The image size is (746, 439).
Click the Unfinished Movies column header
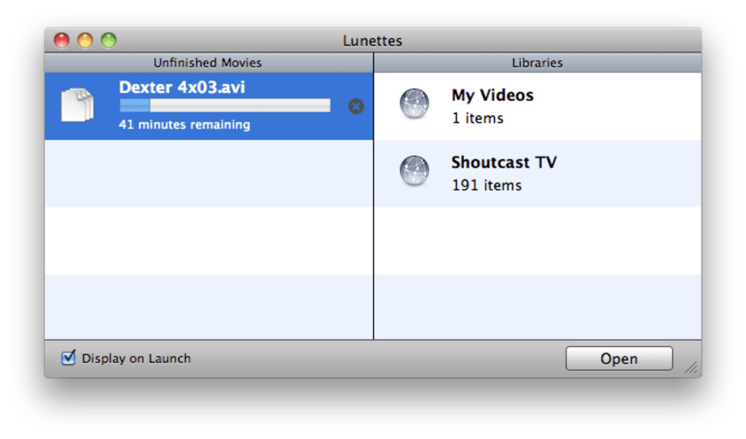tap(208, 63)
